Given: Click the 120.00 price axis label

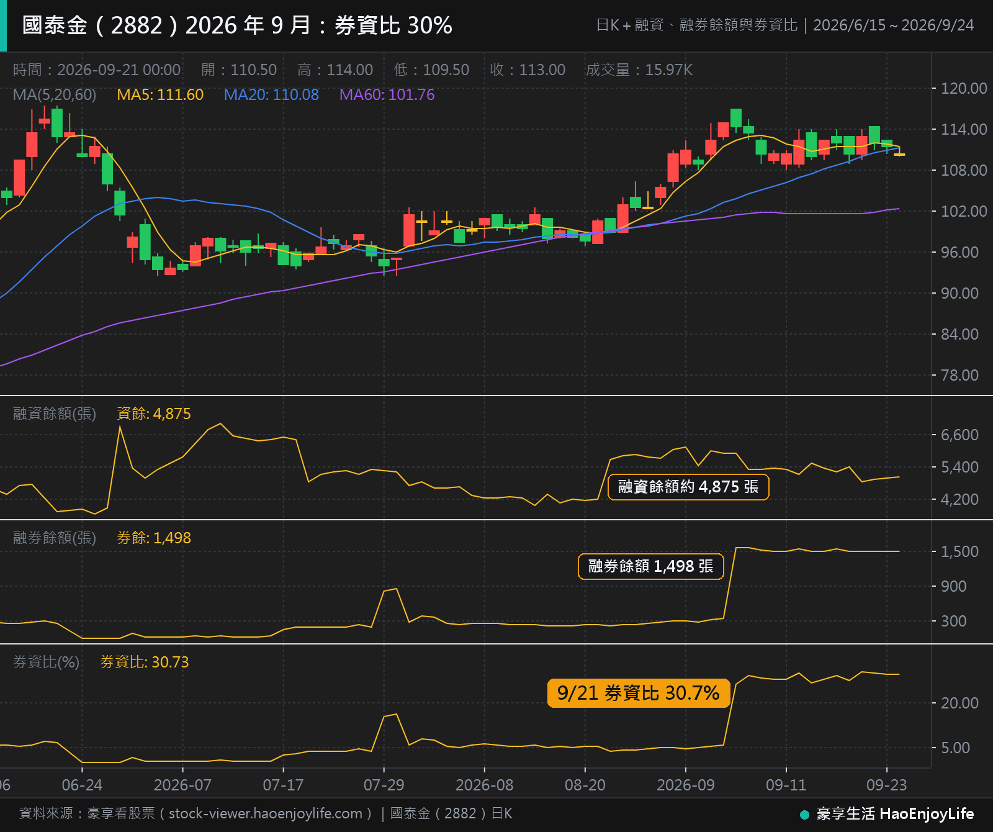Looking at the screenshot, I should coord(964,88).
